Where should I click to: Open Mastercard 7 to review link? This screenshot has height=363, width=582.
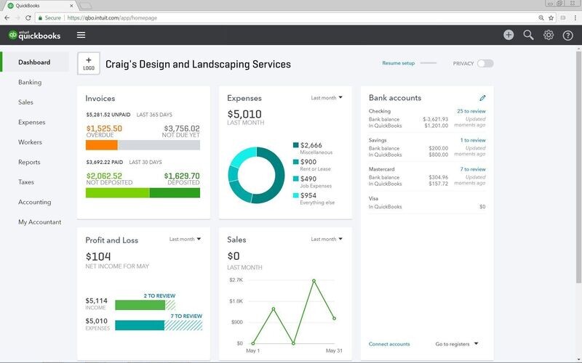pyautogui.click(x=473, y=169)
